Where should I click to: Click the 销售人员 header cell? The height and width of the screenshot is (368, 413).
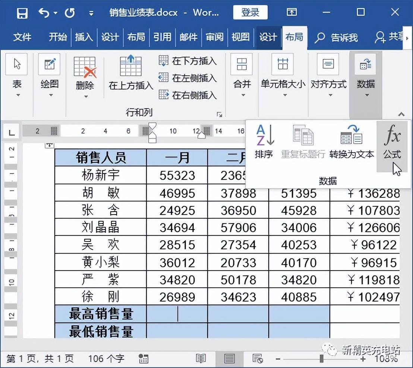tap(101, 158)
